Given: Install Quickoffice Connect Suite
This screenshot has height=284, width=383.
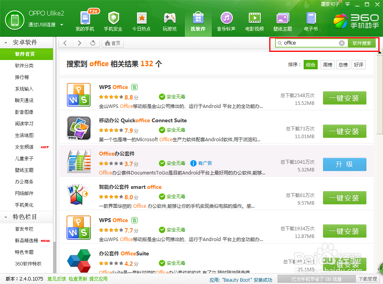Looking at the screenshot, I should coord(344,132).
